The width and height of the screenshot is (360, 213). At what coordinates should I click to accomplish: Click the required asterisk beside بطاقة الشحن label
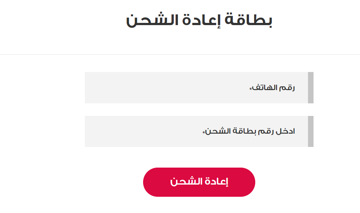coord(204,133)
